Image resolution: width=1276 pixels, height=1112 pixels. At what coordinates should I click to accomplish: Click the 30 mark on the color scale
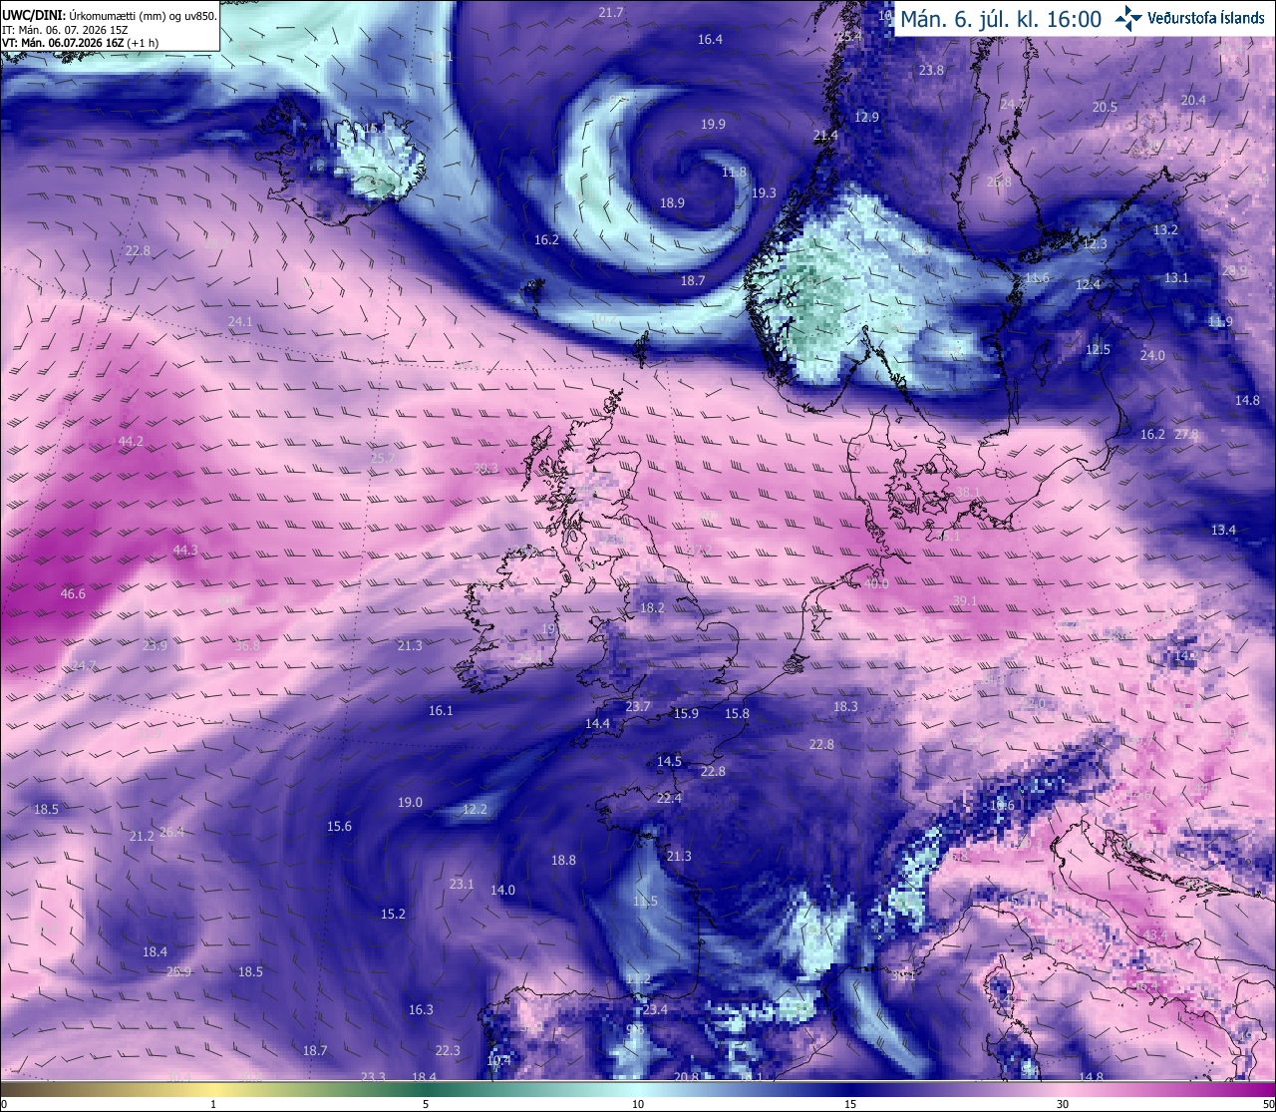(1063, 1104)
